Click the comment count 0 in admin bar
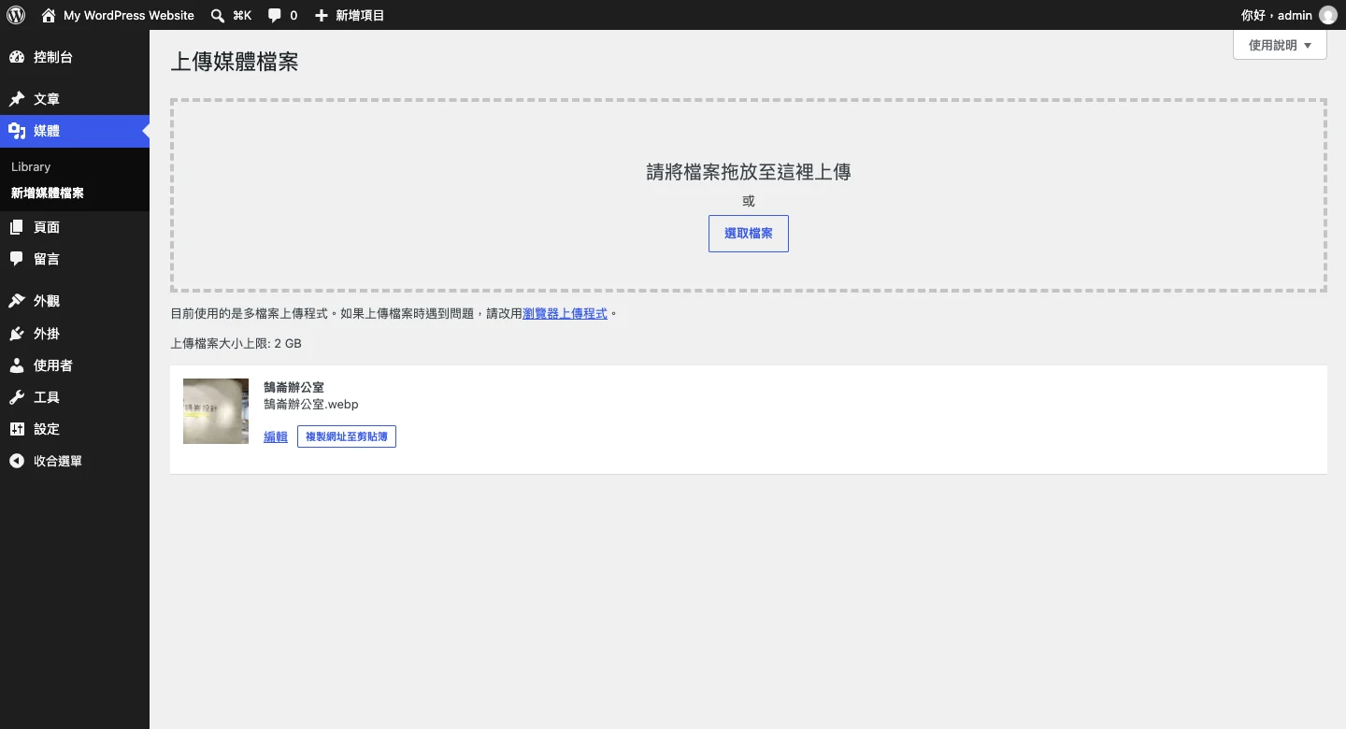The height and width of the screenshot is (729, 1346). point(294,15)
